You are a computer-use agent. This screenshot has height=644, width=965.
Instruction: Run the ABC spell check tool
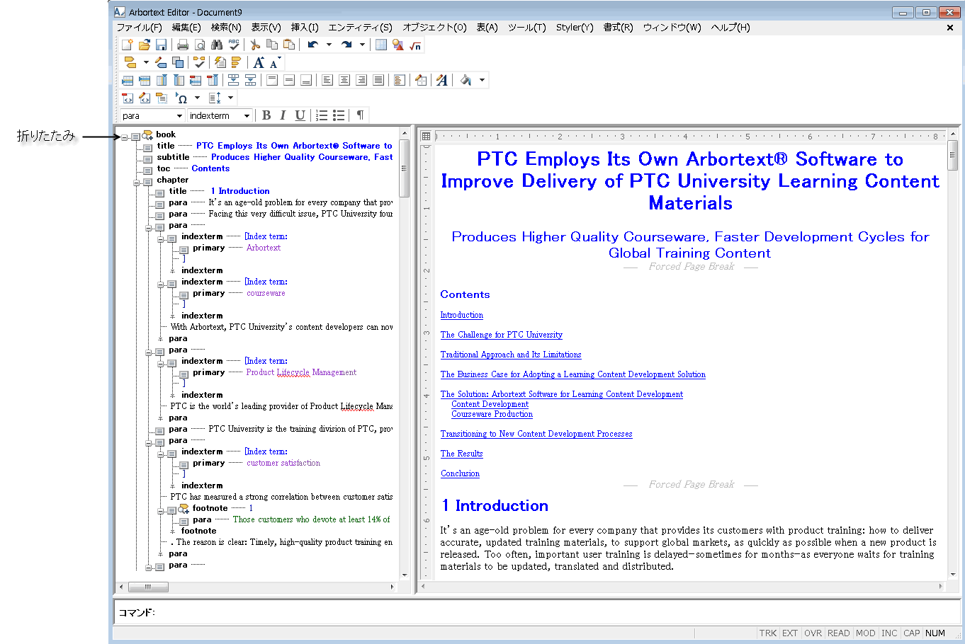(x=234, y=45)
